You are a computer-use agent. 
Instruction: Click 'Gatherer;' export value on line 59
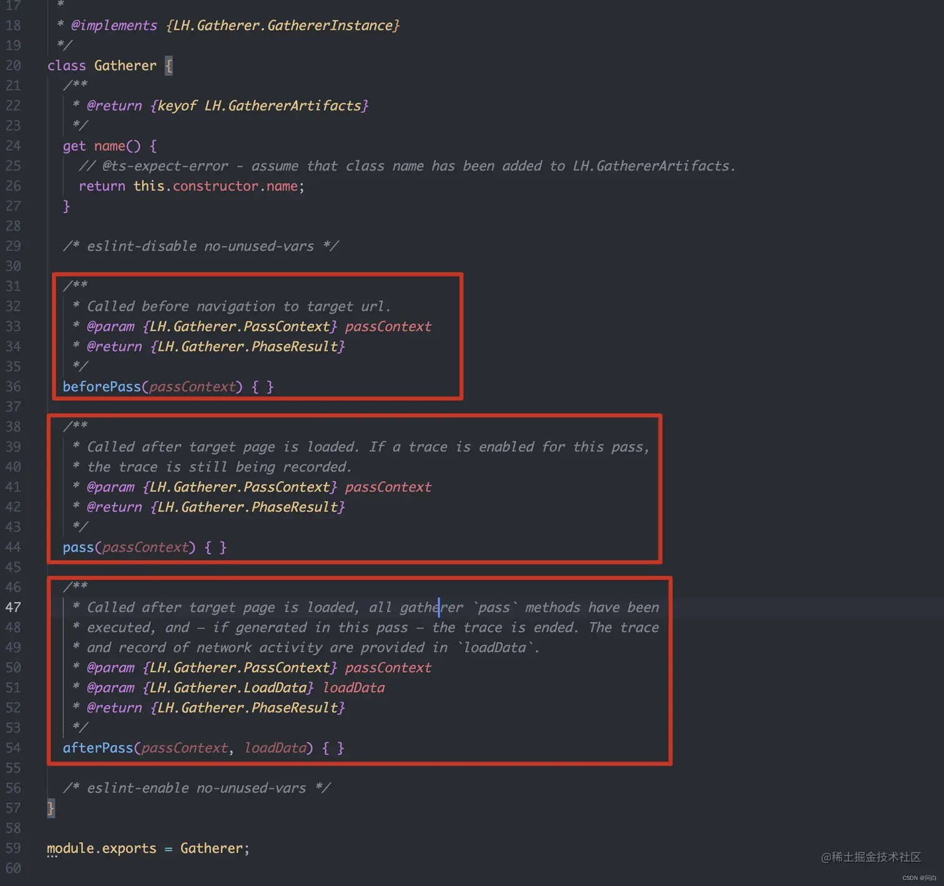[215, 849]
